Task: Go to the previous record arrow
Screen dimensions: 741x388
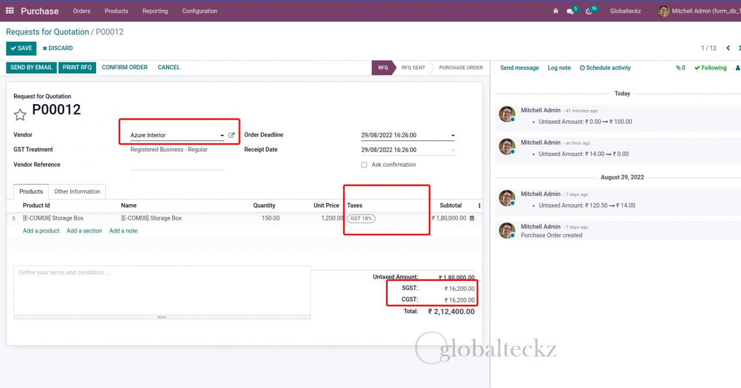Action: click(x=728, y=49)
